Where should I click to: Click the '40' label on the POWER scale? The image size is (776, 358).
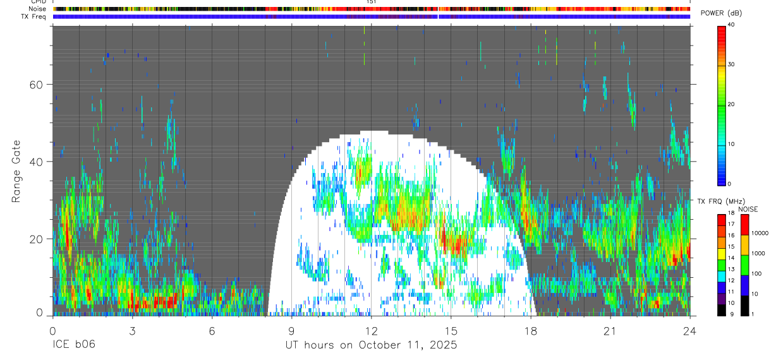click(x=731, y=25)
